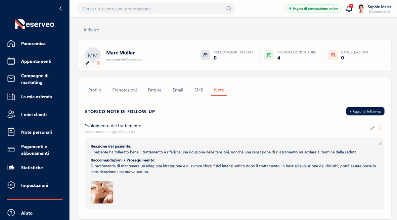Image resolution: width=397 pixels, height=220 pixels.
Task: Go back via Indietro link
Action: click(x=89, y=30)
